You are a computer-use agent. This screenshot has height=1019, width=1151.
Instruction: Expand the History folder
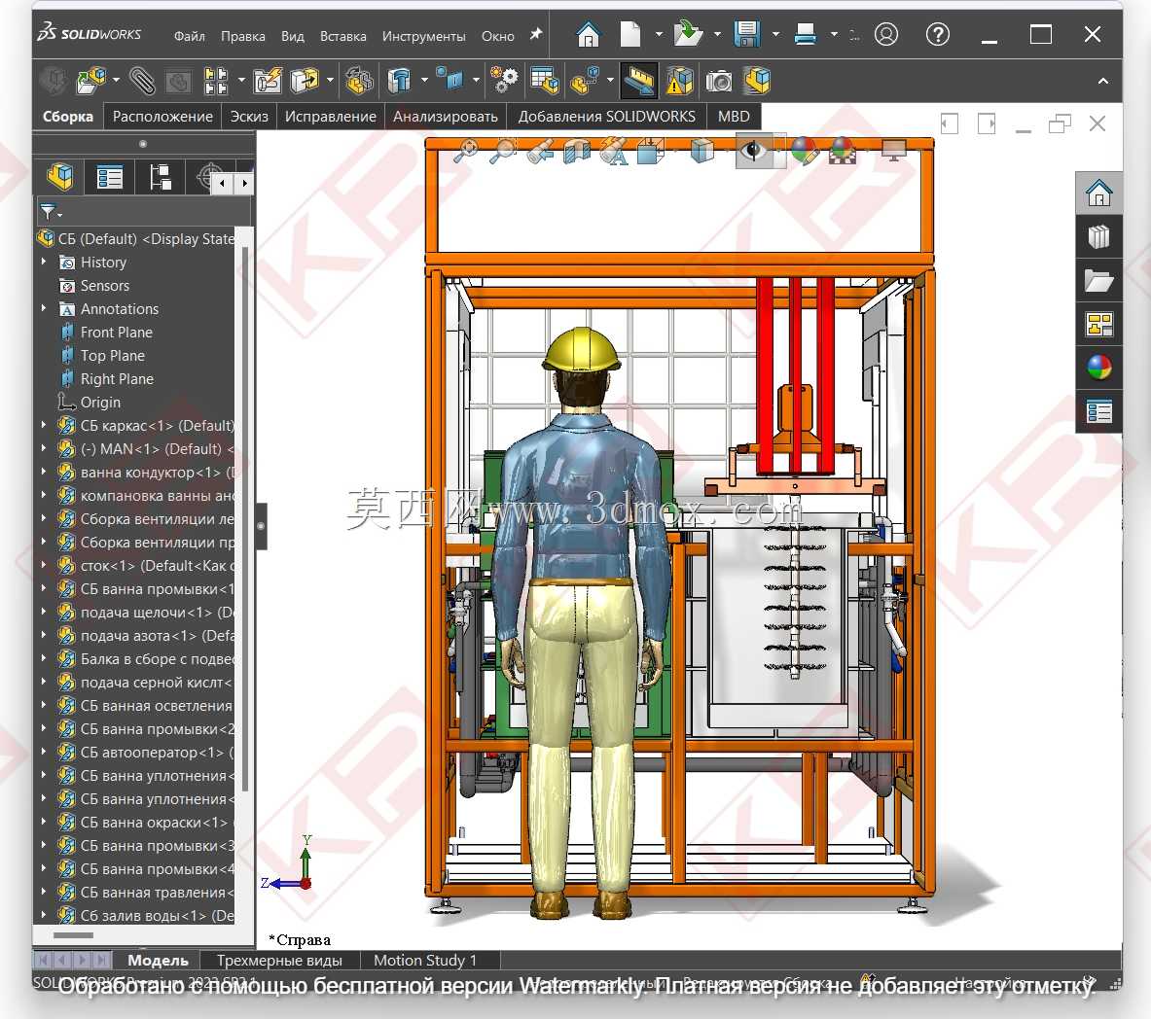[x=44, y=262]
